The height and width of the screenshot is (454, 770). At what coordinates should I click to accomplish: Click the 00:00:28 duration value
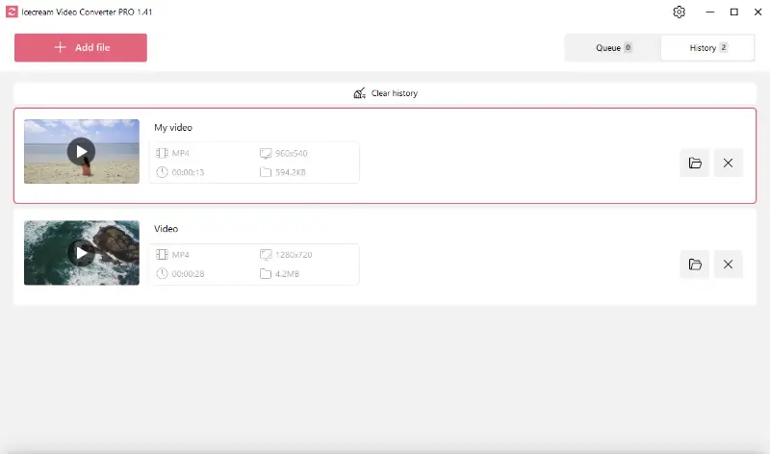(x=188, y=274)
